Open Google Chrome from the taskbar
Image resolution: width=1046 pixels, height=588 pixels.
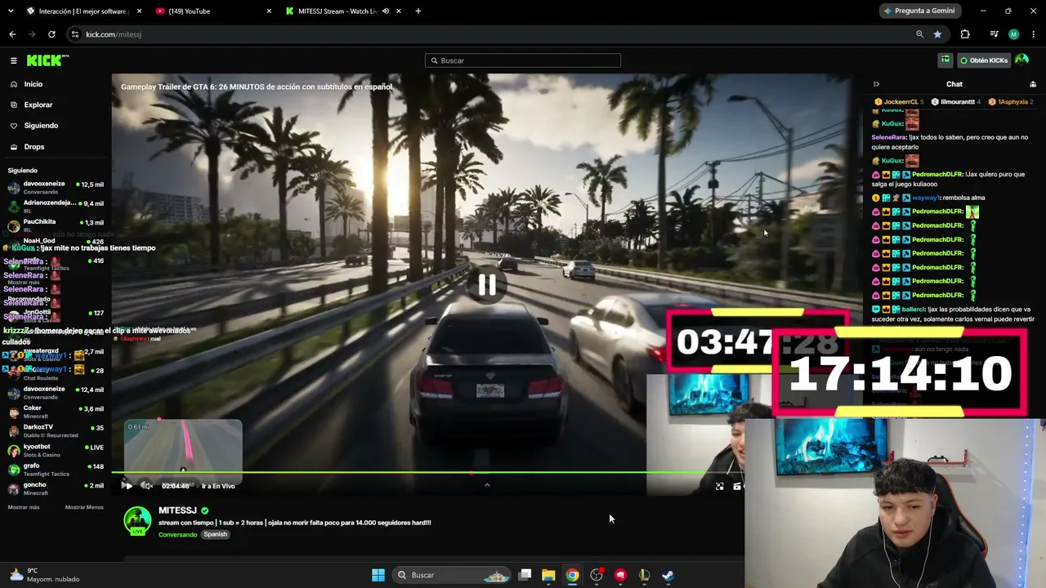pyautogui.click(x=572, y=575)
